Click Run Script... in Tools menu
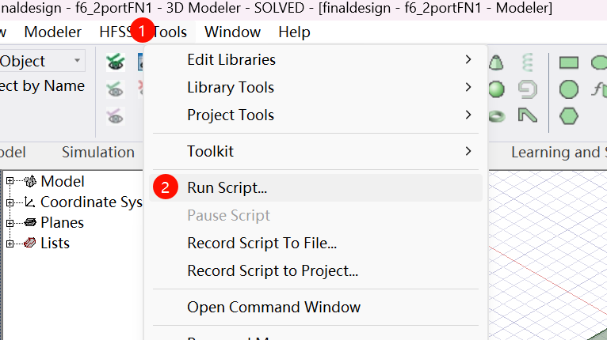 [x=227, y=188]
